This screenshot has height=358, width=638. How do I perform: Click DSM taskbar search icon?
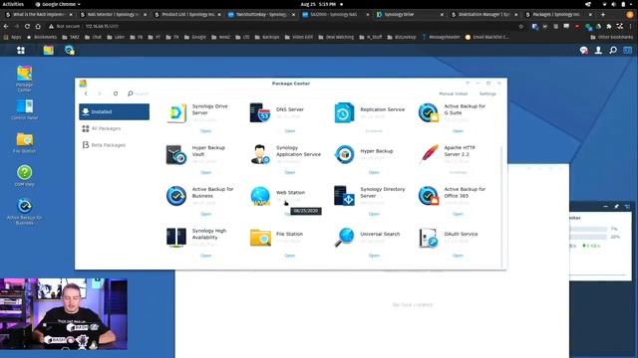[613, 51]
